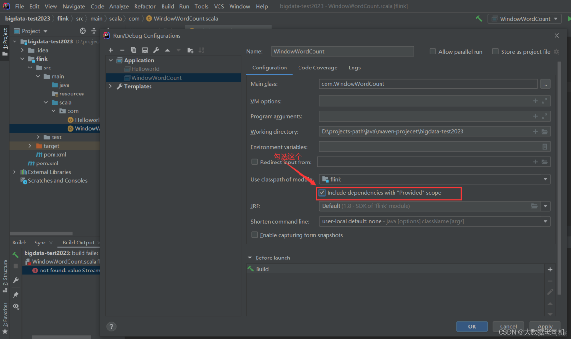
Task: Open the JRE dropdown
Action: point(545,206)
